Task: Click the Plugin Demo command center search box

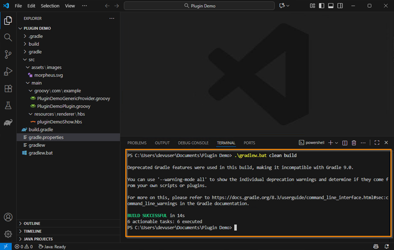Action: tap(199, 6)
